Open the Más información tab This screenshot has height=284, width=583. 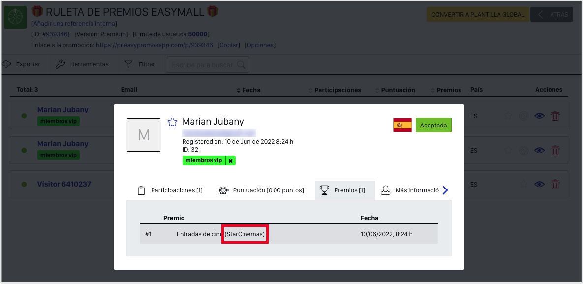coord(410,190)
